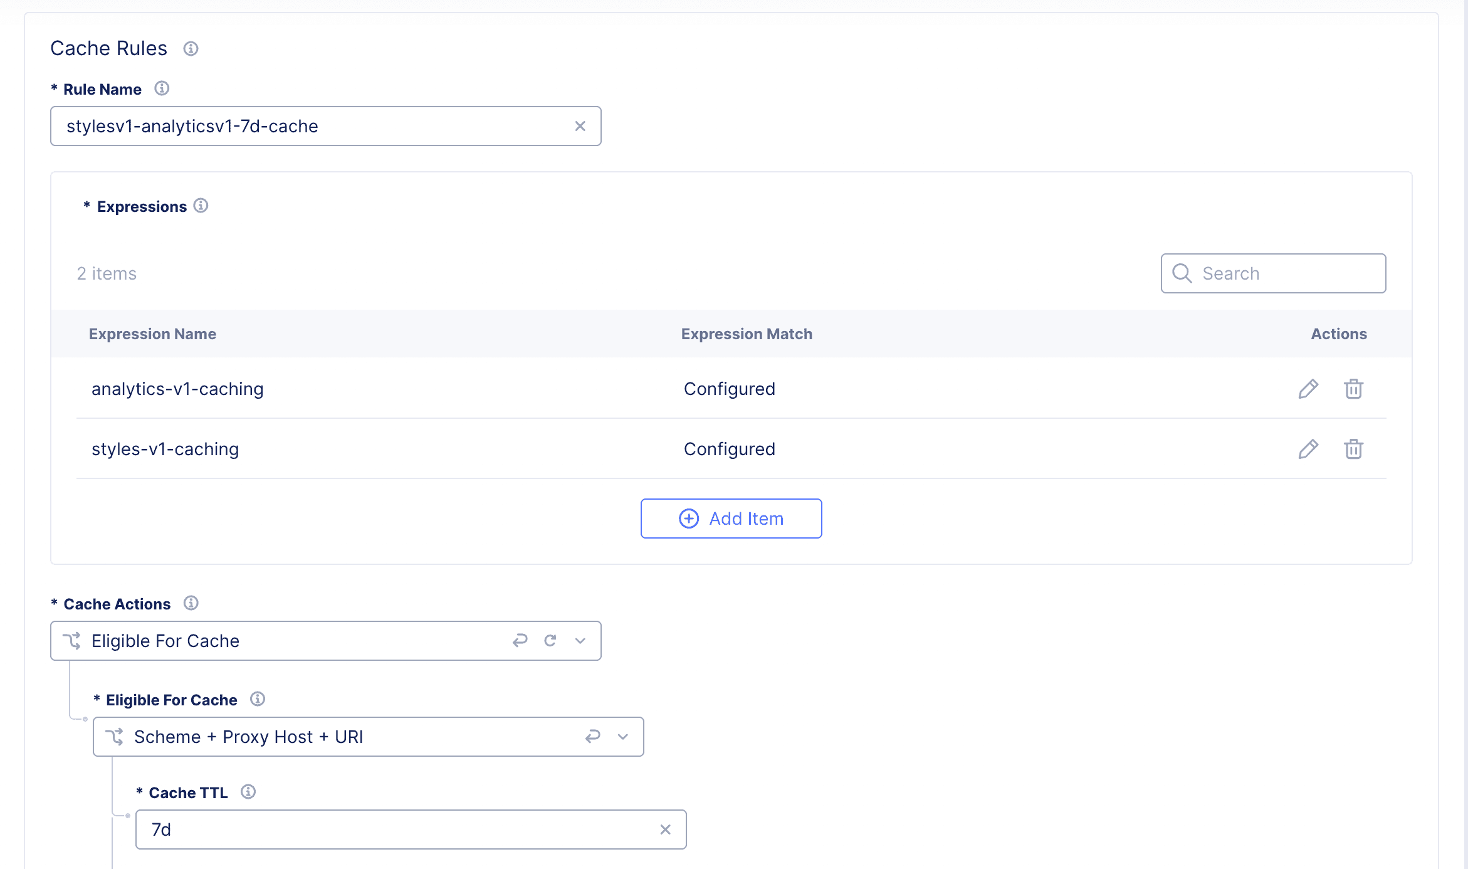Delete the analytics-v1-caching expression
Viewport: 1468px width, 869px height.
pos(1353,389)
